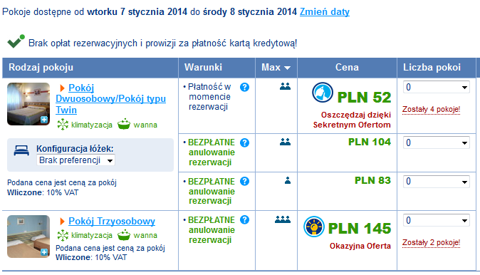Open help icon in the PLN 83 row
Viewport: 480px width, 275px height.
[244, 181]
